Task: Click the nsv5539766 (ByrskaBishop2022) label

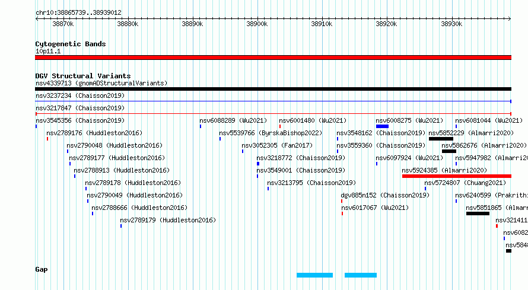Action: 271,133
